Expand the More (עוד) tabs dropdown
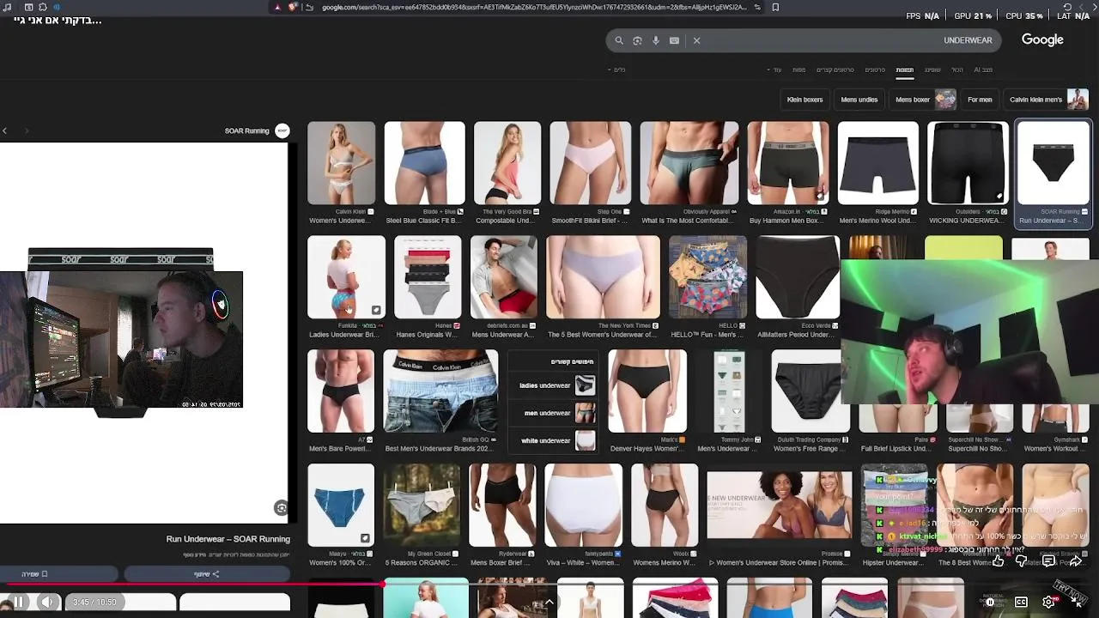This screenshot has width=1099, height=618. [x=775, y=70]
